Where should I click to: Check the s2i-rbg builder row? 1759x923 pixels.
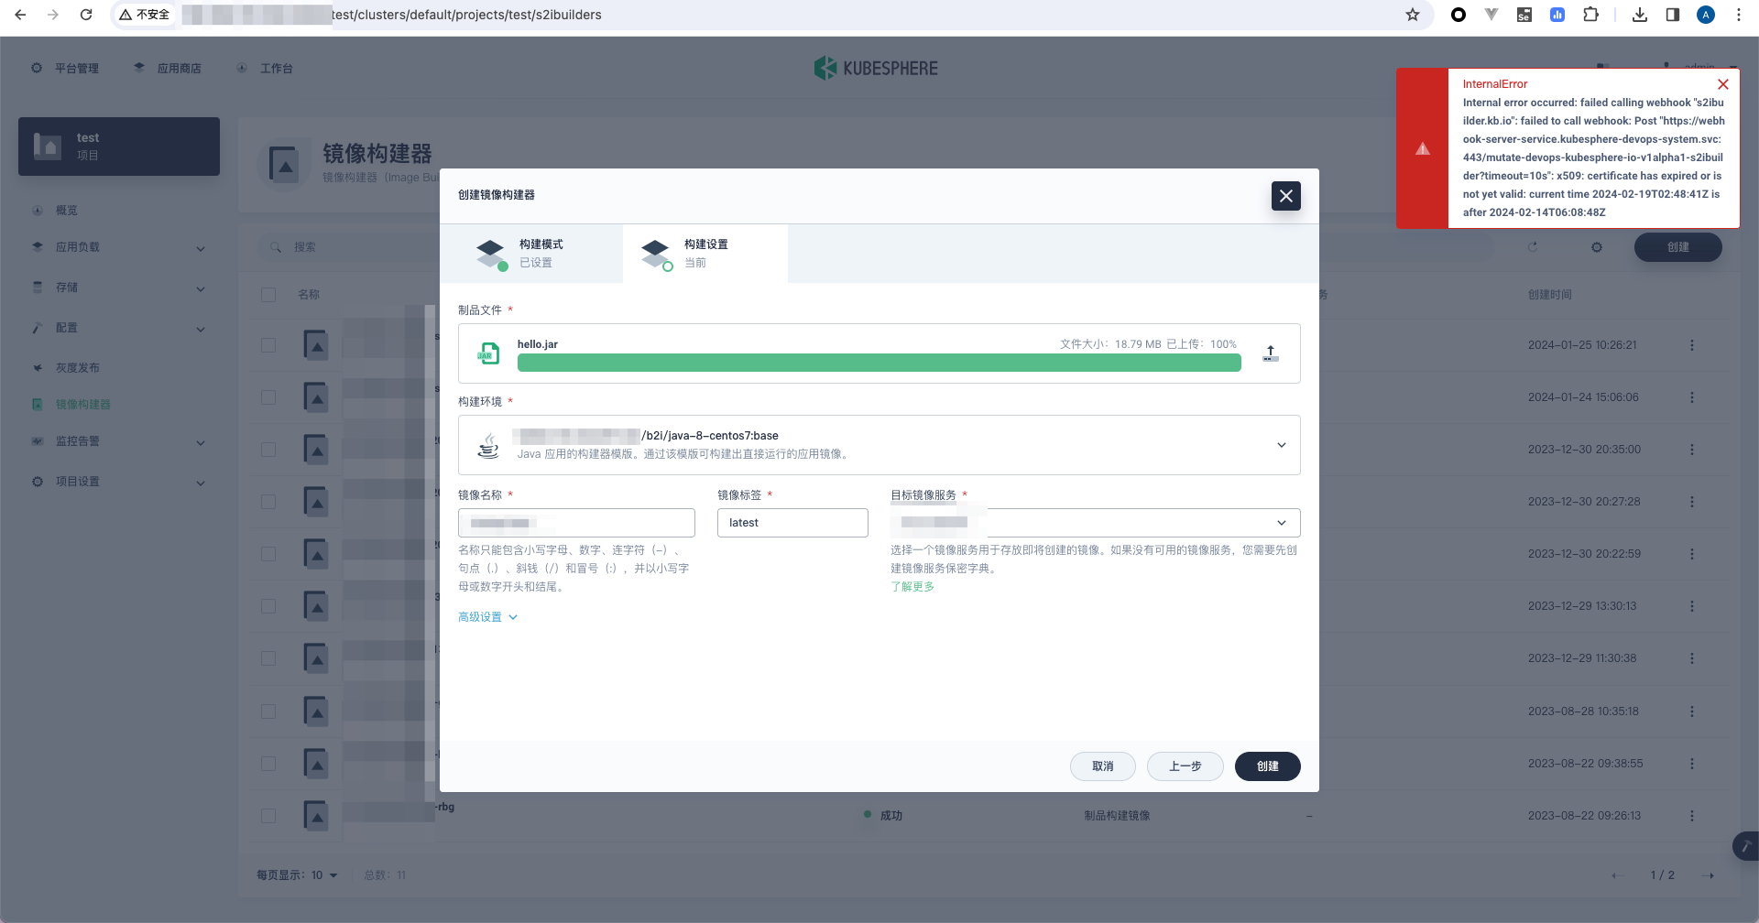click(x=268, y=815)
